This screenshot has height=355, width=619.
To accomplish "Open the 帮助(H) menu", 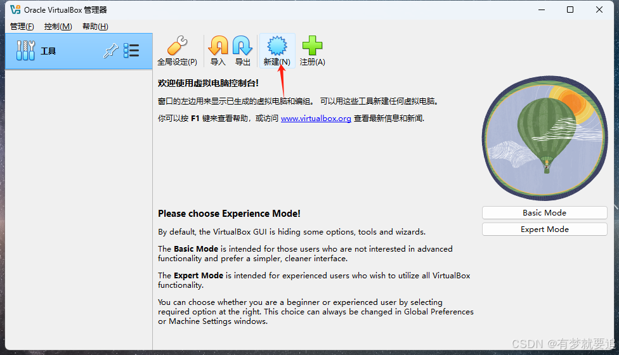I will pos(95,27).
